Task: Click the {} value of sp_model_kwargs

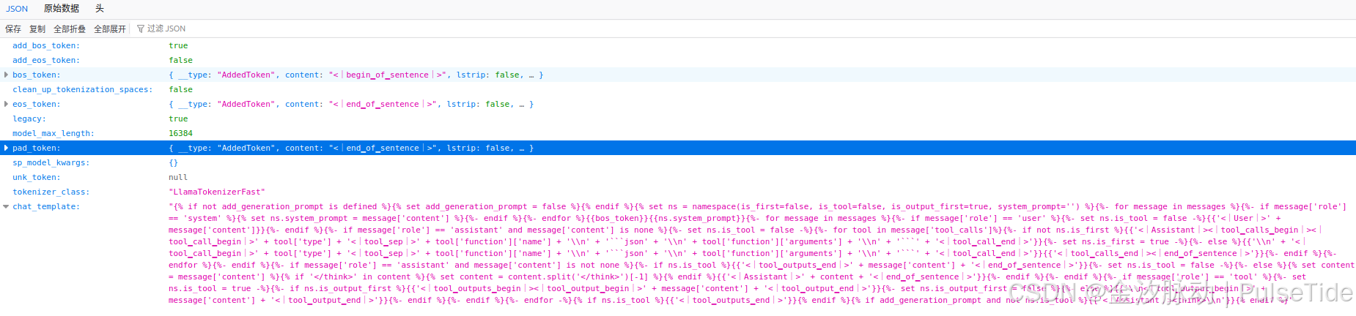Action: (173, 162)
